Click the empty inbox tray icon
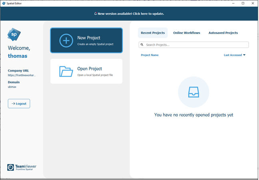This screenshot has width=259, height=180. (193, 92)
